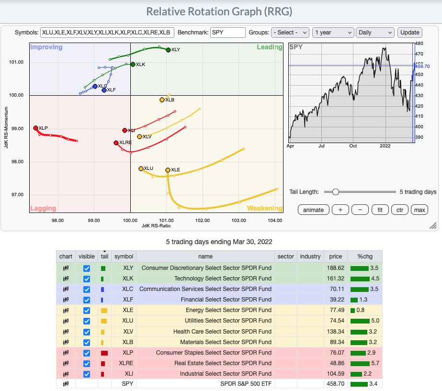
Task: Toggle visibility of XLC
Action: [87, 290]
